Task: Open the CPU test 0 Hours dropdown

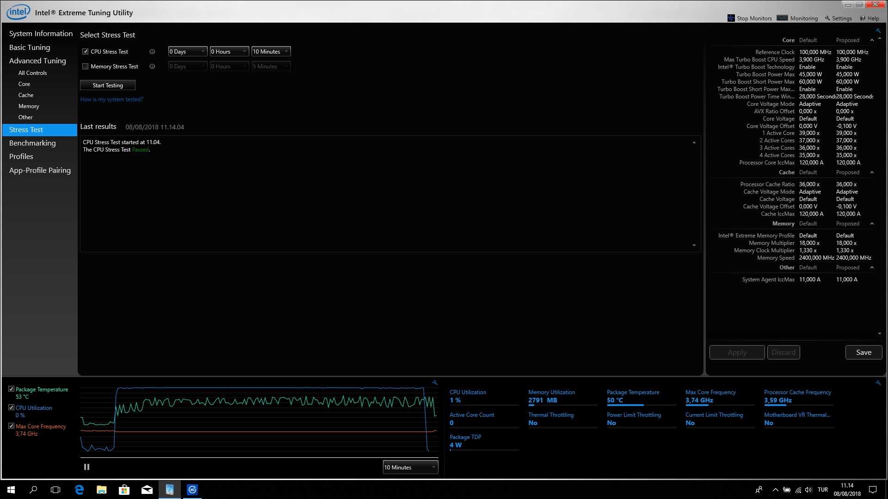Action: click(229, 52)
